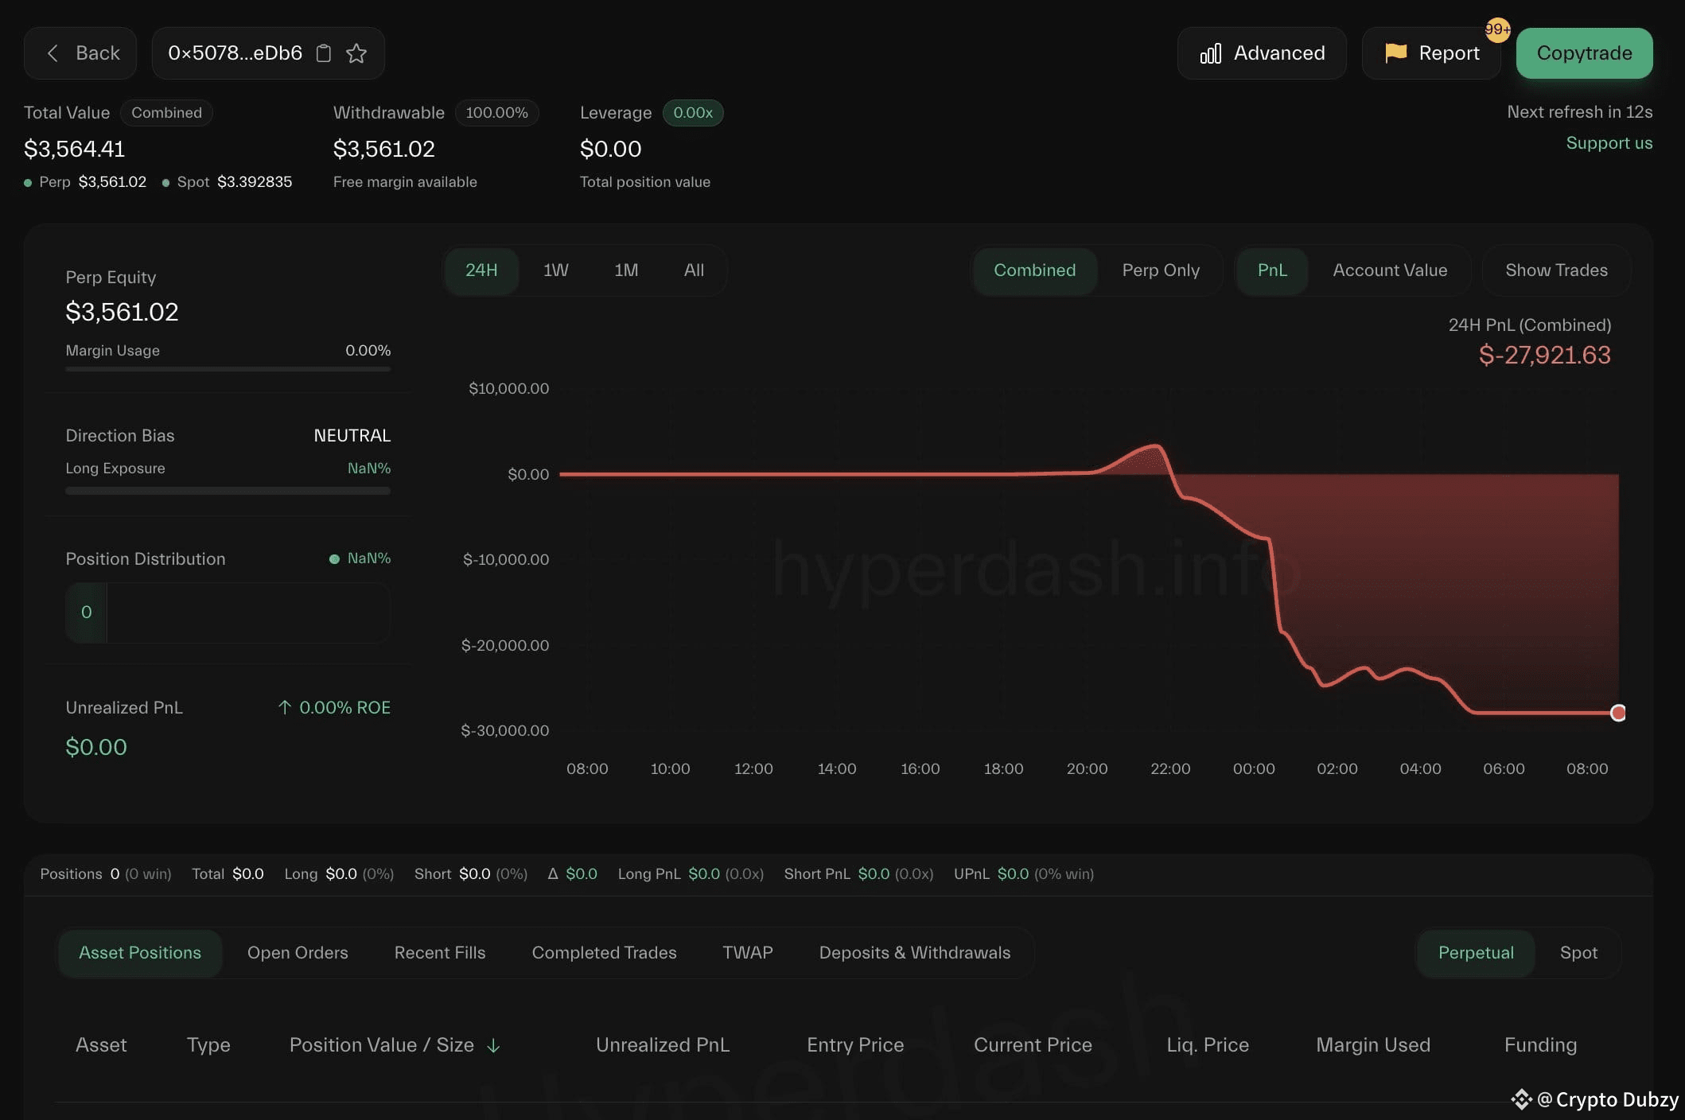Click the wallet address 0x5078...eDb6

point(235,53)
